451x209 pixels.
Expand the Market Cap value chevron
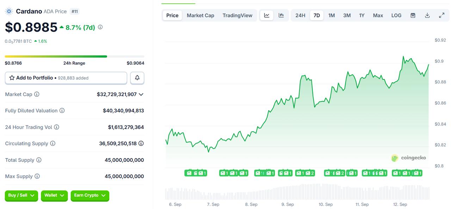pyautogui.click(x=141, y=94)
